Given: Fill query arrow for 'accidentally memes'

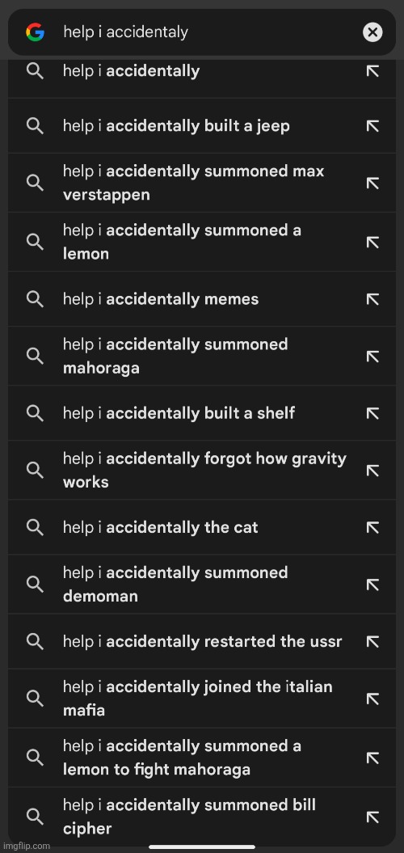Looking at the screenshot, I should [x=372, y=299].
